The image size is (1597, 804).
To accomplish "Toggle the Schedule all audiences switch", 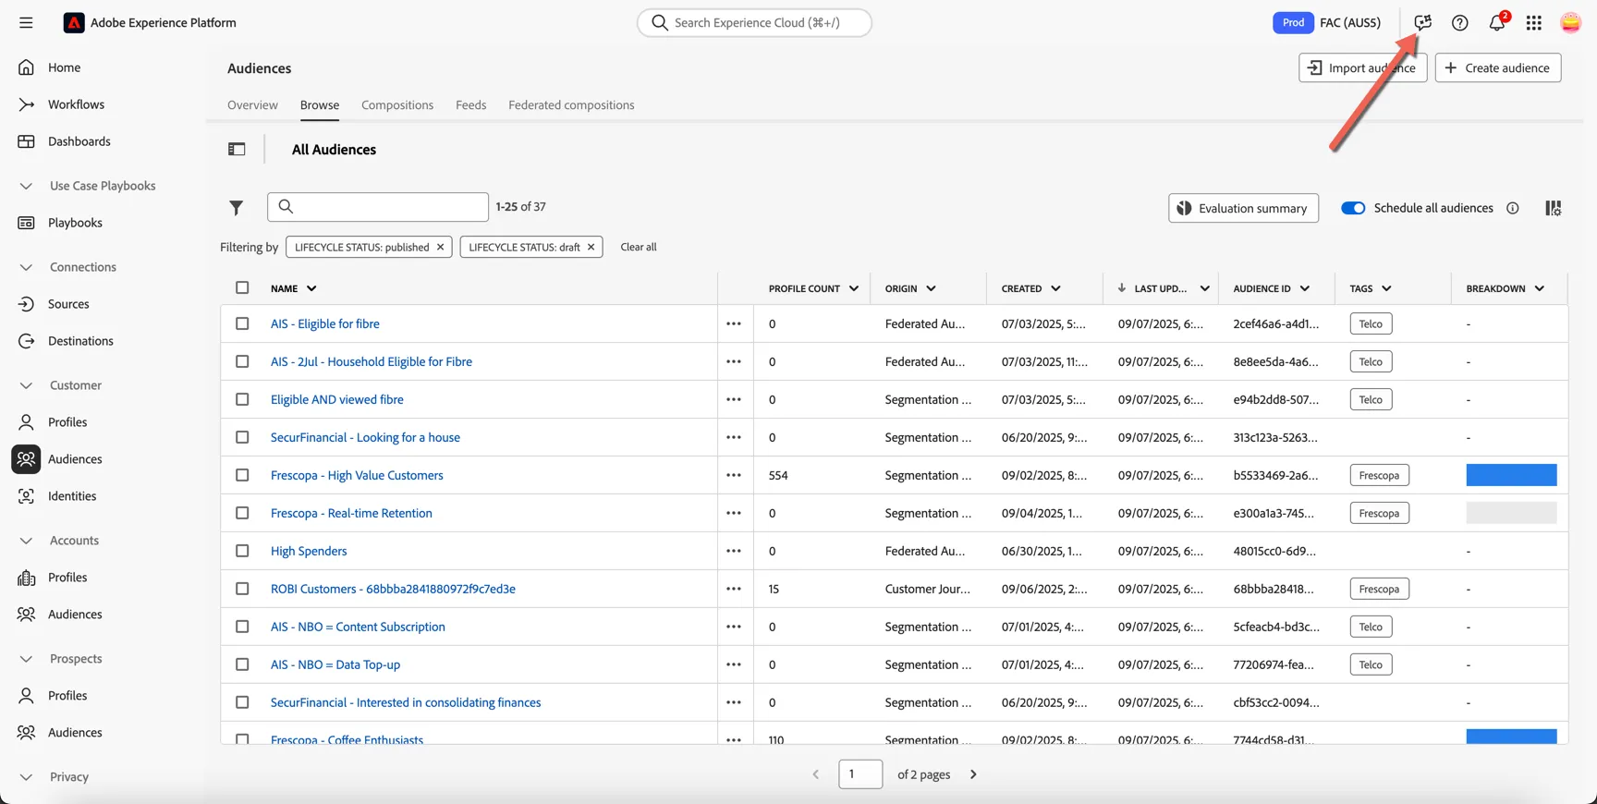I will click(1353, 208).
